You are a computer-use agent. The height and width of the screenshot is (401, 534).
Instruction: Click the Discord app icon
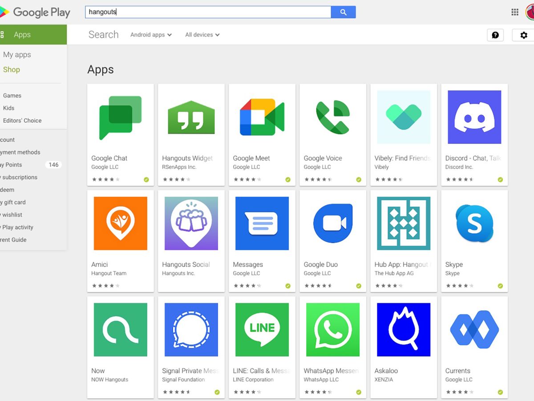click(x=474, y=117)
